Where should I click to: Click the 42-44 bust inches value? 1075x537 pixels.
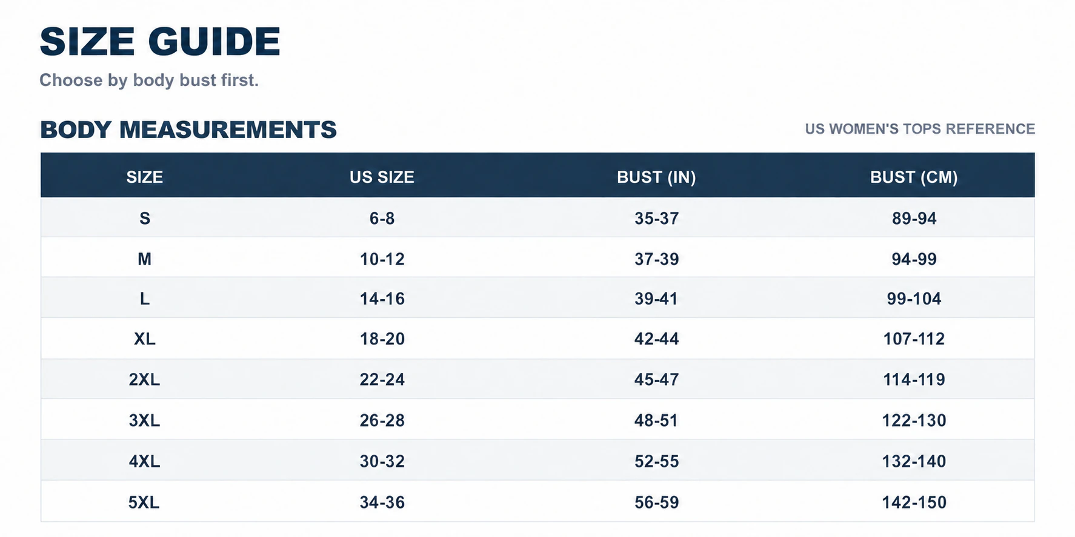656,338
